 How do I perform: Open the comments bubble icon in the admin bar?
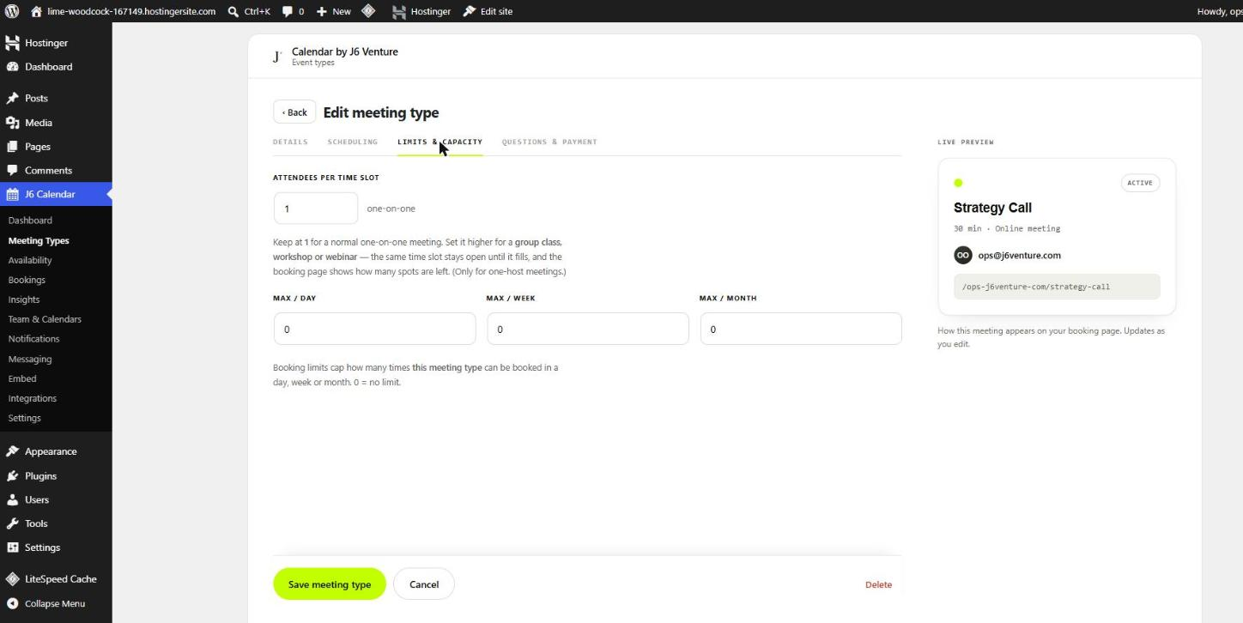pyautogui.click(x=288, y=11)
